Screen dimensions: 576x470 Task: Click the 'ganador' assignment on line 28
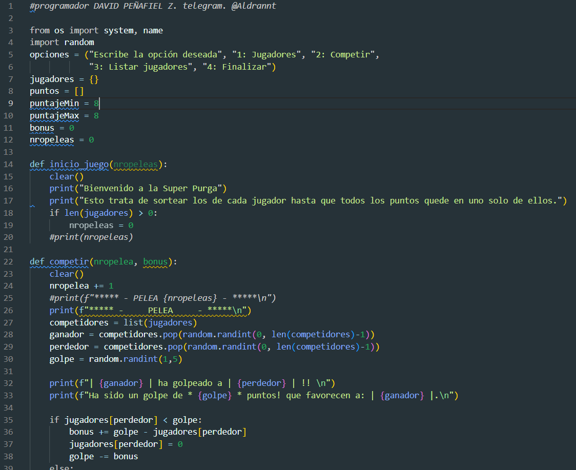pos(212,334)
